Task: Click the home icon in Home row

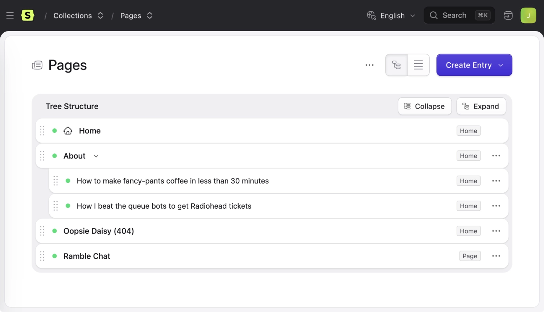Action: (x=68, y=131)
